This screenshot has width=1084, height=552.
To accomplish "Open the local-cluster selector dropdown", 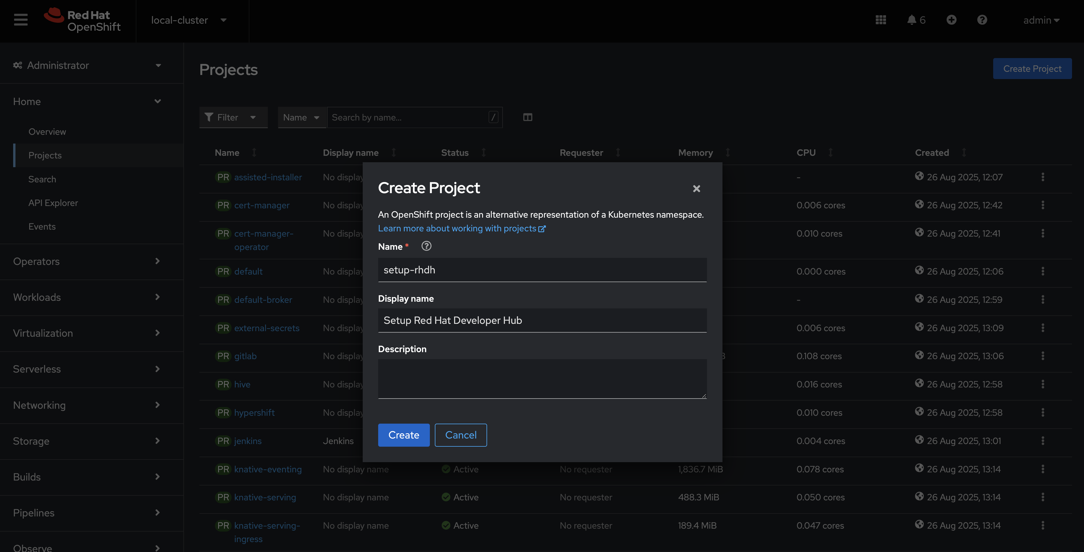I will (189, 20).
